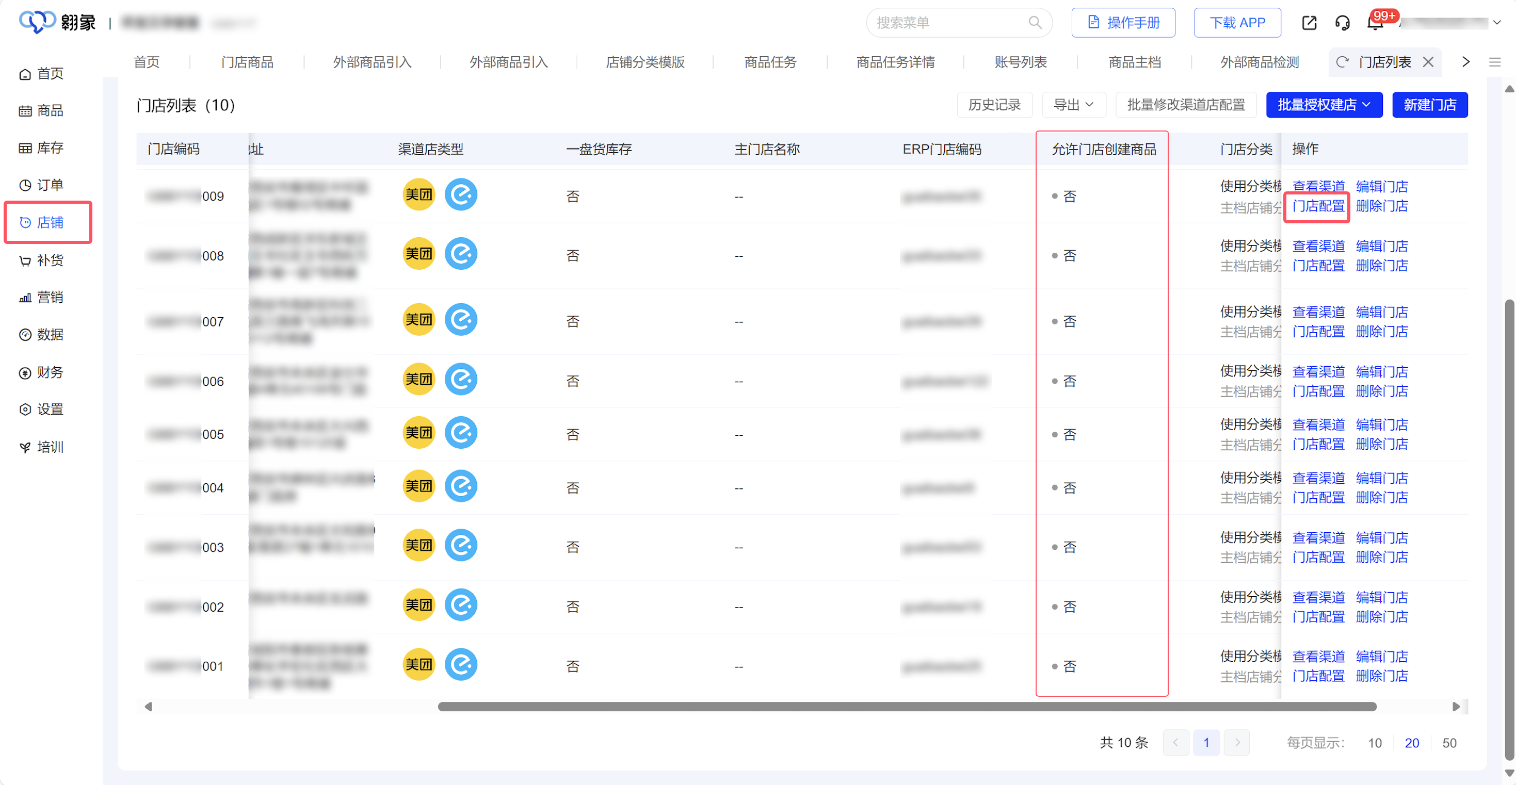Click the 美团 channel icon on store 009

coord(418,195)
